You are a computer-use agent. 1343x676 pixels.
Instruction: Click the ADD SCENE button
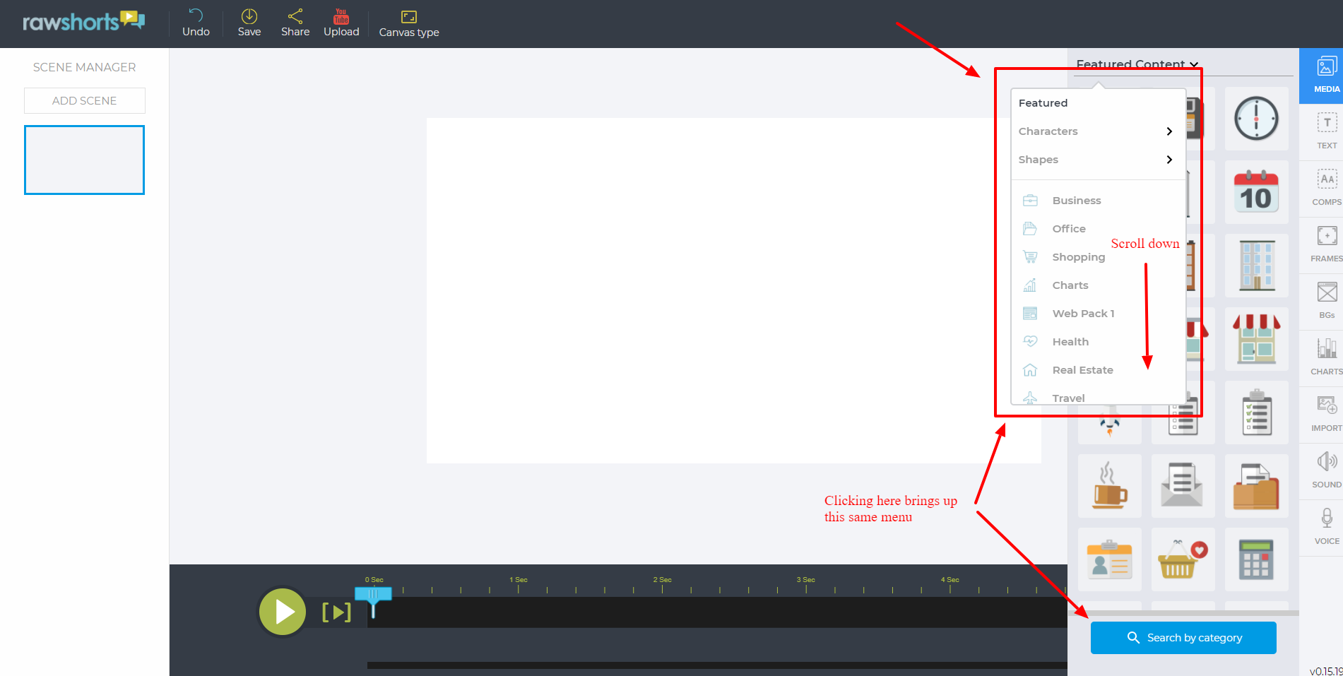point(85,100)
